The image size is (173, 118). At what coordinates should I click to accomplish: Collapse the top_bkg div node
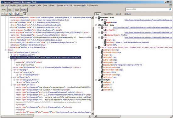click(11, 70)
